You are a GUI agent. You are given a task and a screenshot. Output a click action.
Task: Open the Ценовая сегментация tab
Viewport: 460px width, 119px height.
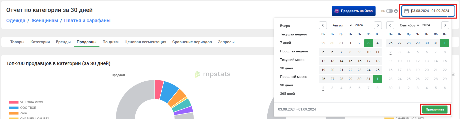145,42
